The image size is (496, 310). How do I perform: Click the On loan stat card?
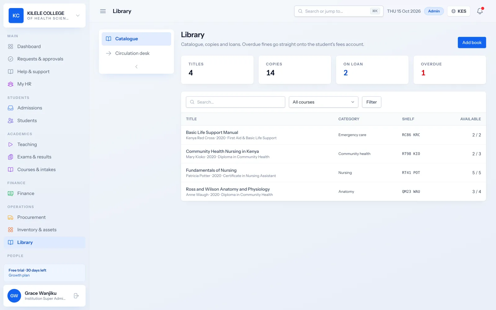coord(372,70)
